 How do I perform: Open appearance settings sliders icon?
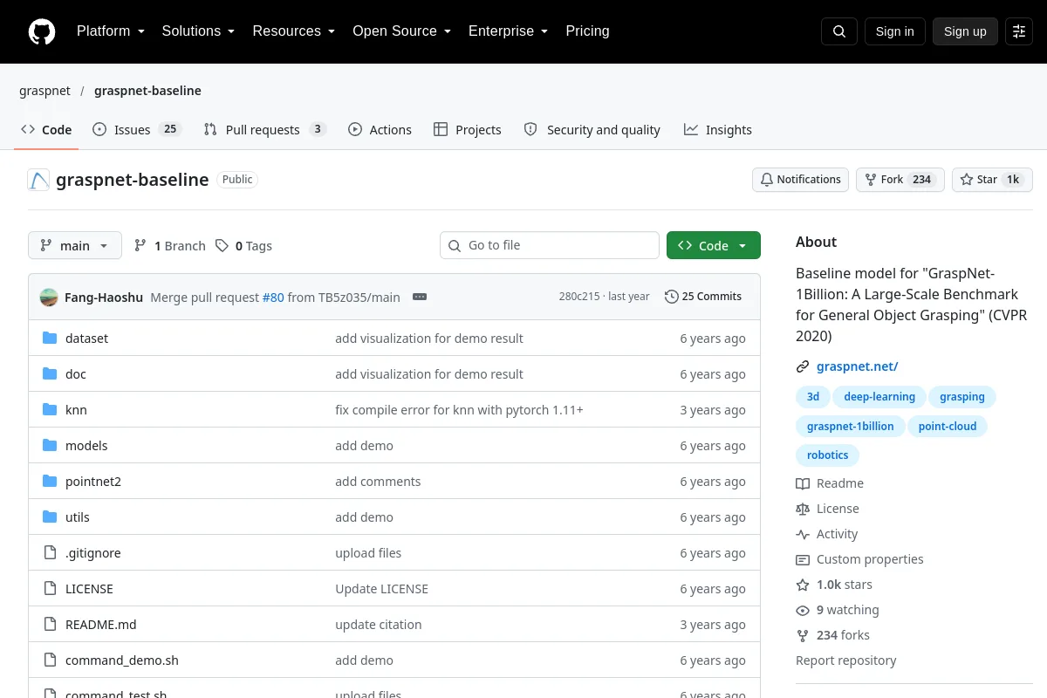click(x=1019, y=31)
